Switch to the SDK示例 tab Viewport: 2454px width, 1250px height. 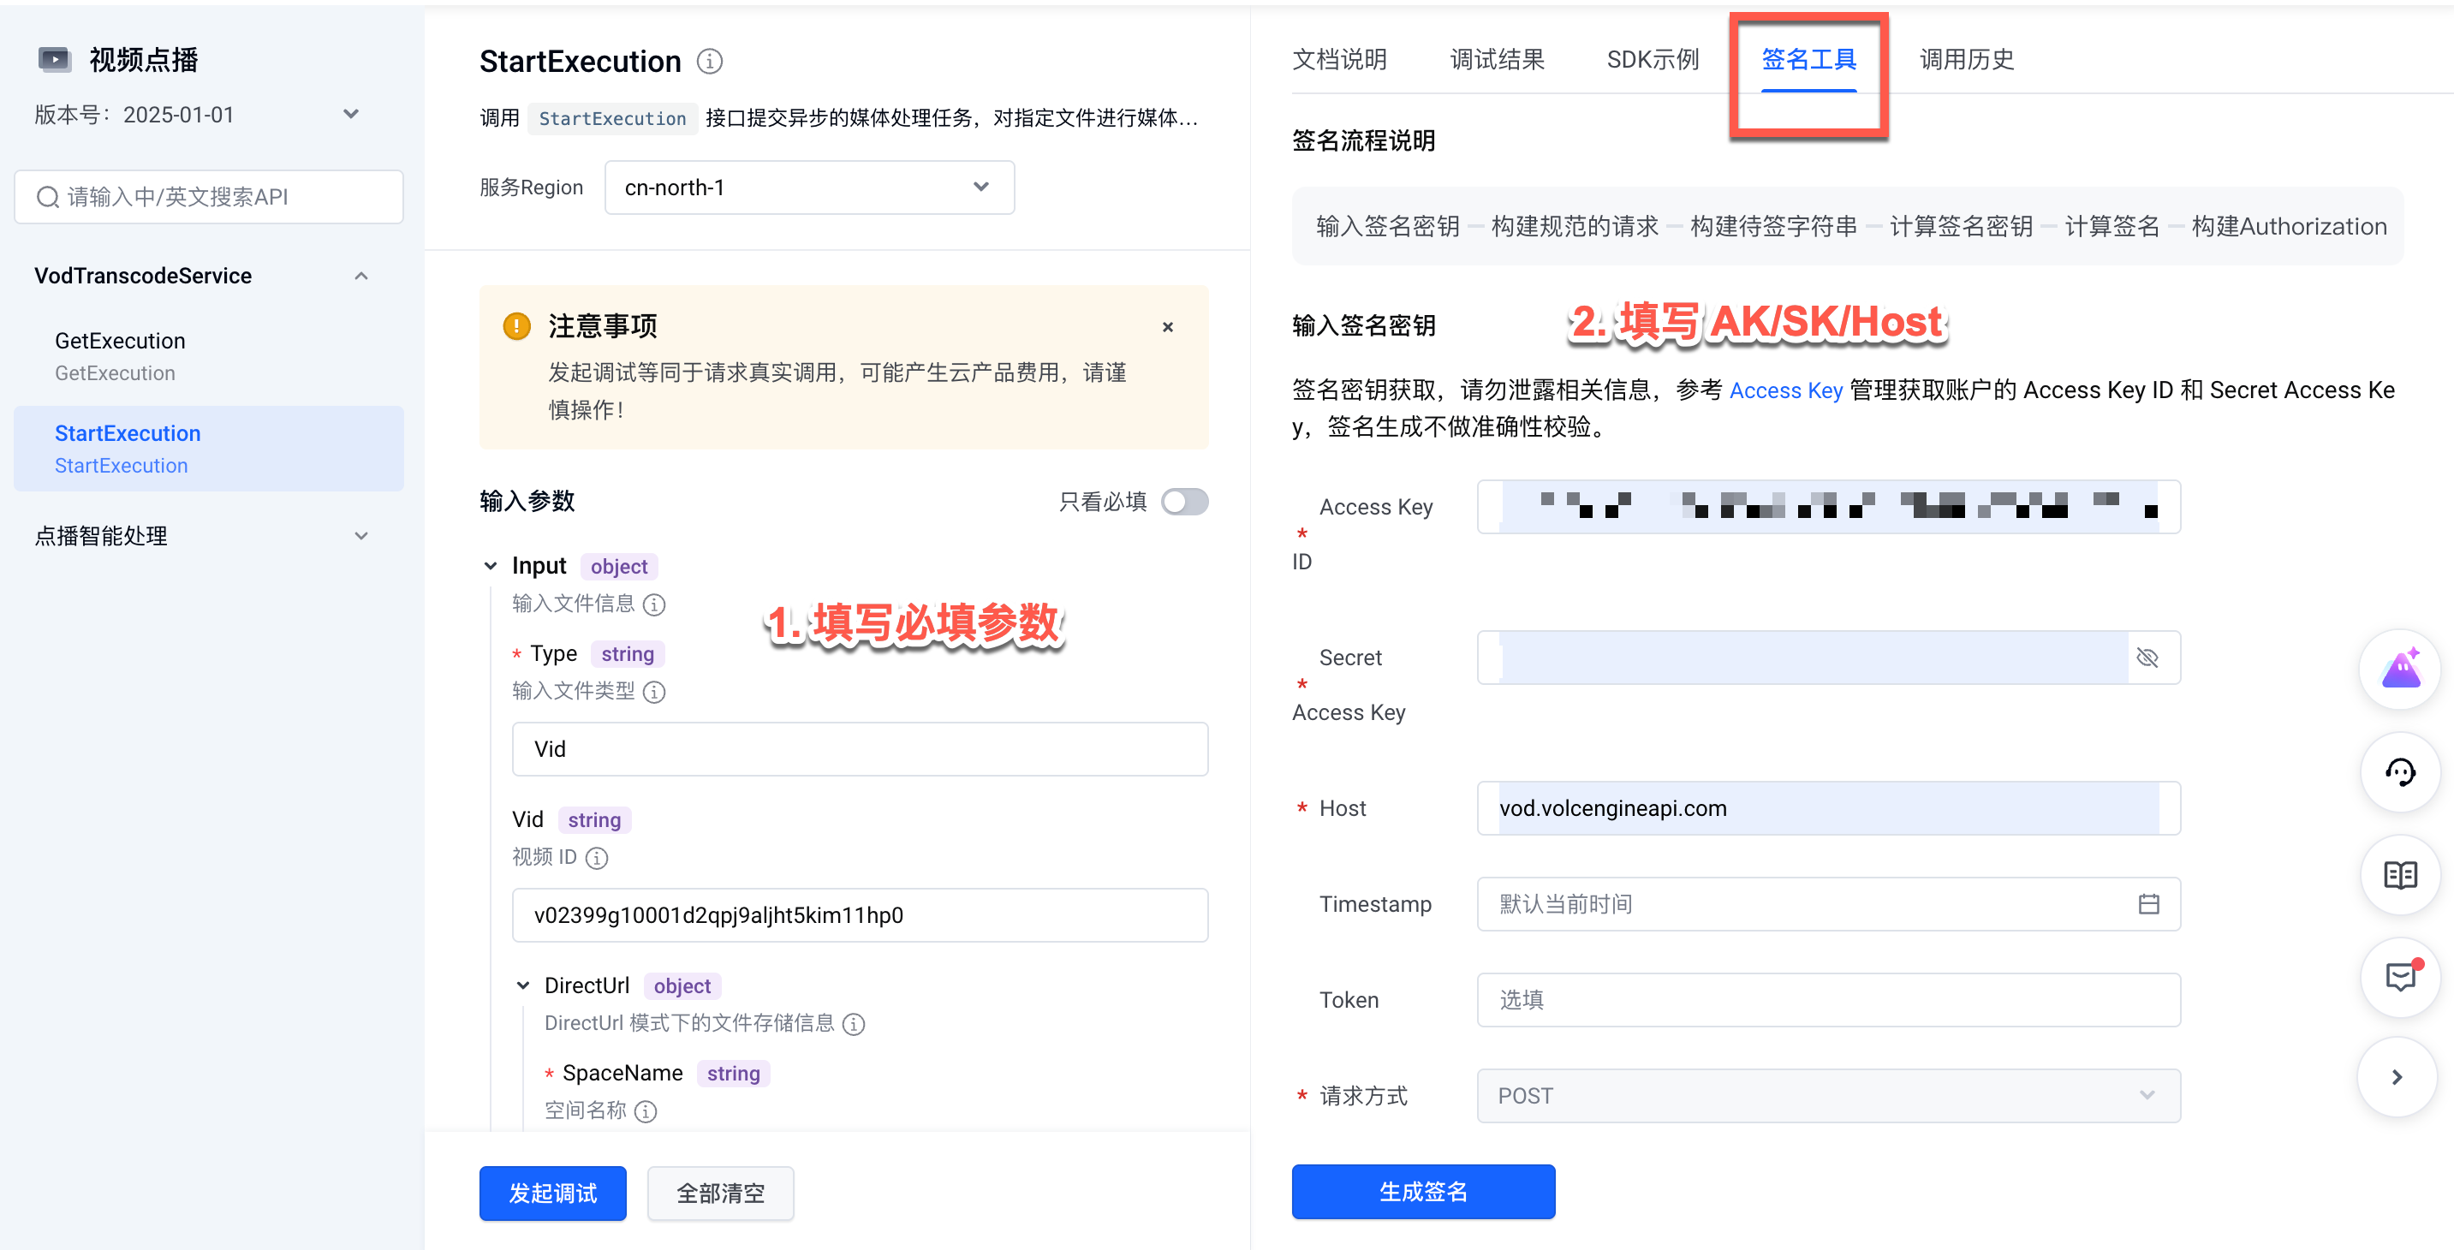(1652, 60)
